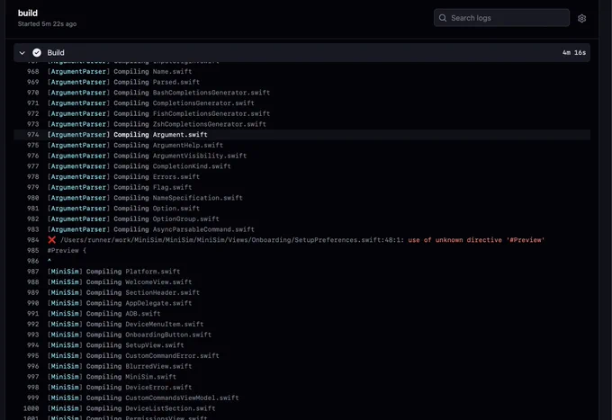This screenshot has width=612, height=420.
Task: Open the log settings gear icon
Action: click(x=581, y=18)
